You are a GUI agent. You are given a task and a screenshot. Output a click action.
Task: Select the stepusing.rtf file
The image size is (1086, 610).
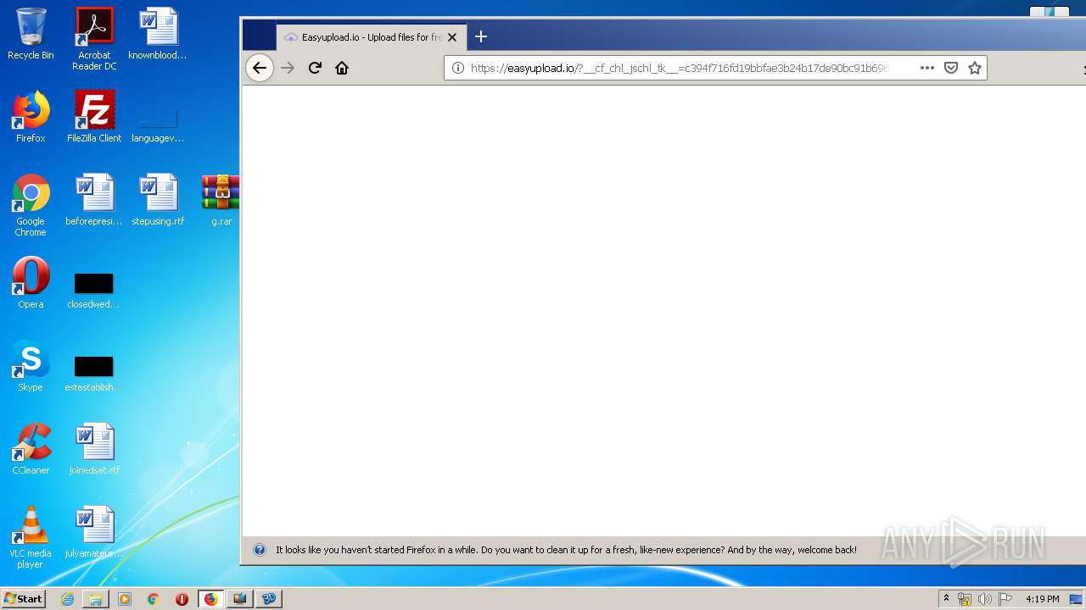(x=158, y=200)
